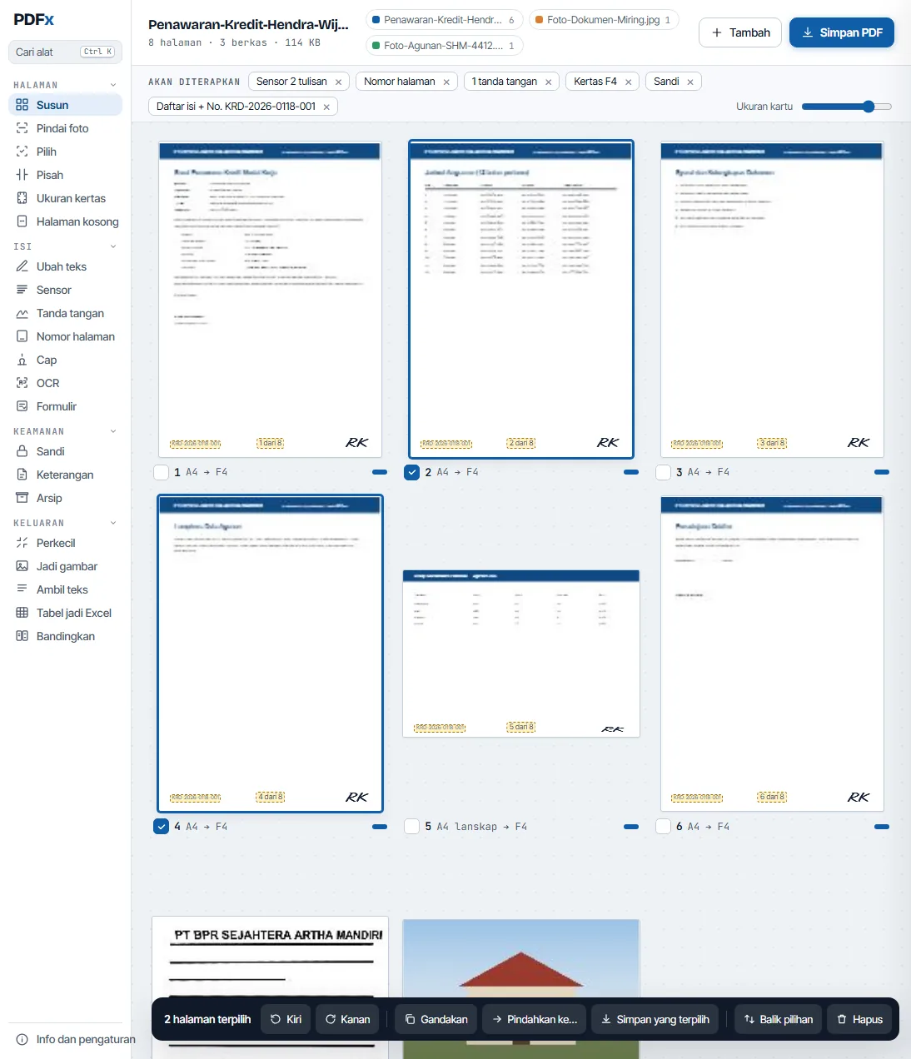The width and height of the screenshot is (911, 1059).
Task: Open the Formulir form tool
Action: pos(65,406)
